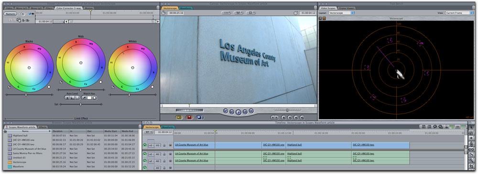Image resolution: width=478 pixels, height=174 pixels.
Task: Open the Layout dropdown set to Vectorscope
Action: (341, 13)
